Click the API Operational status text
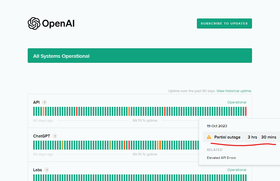Viewport: 280px width, 181px height. coord(237,102)
